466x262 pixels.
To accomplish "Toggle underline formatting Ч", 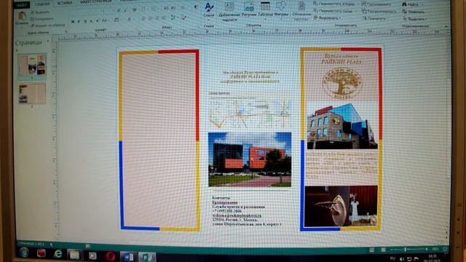I will tap(85, 21).
